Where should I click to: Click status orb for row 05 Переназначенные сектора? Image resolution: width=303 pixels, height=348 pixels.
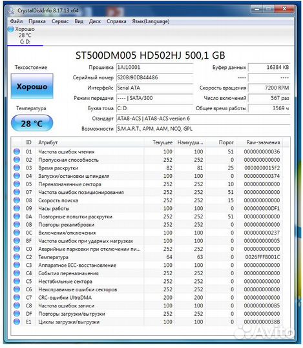coord(17,184)
